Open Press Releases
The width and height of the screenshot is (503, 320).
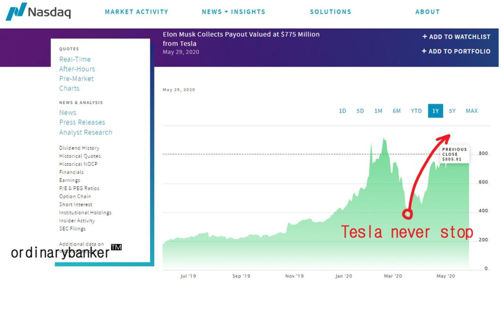coord(82,123)
